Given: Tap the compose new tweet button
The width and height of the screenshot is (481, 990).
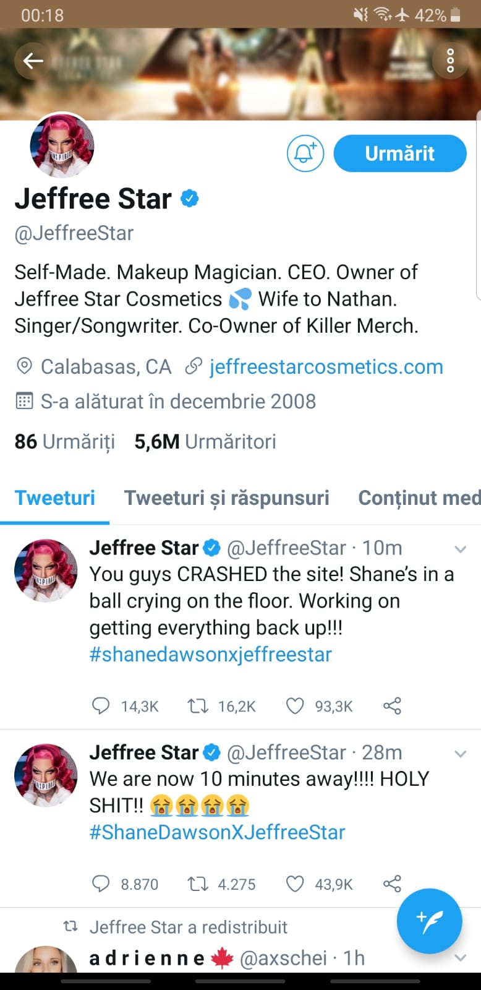Looking at the screenshot, I should coord(429,921).
